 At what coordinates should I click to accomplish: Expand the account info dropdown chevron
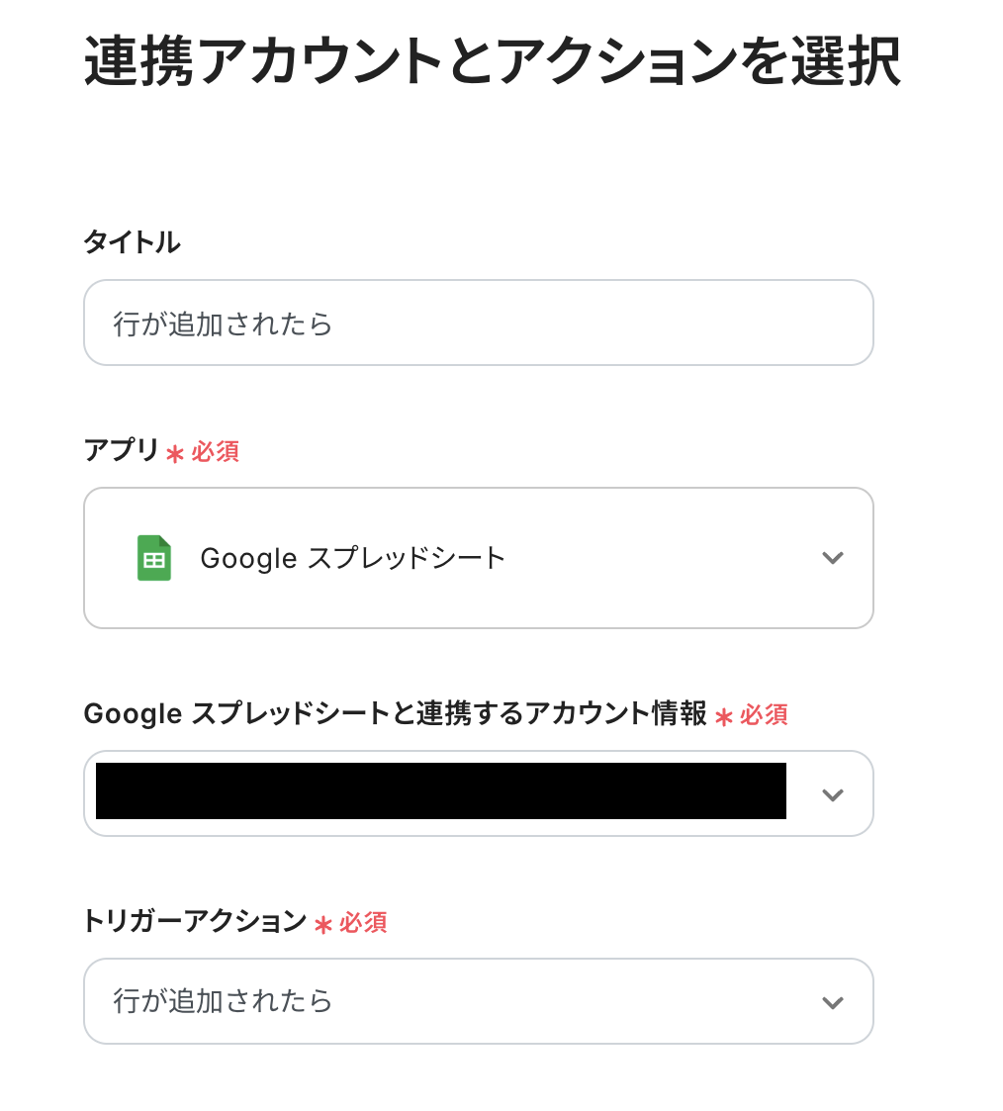click(833, 794)
